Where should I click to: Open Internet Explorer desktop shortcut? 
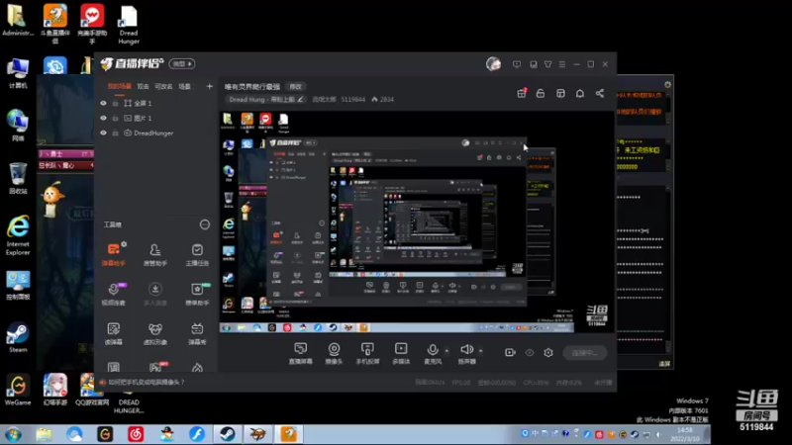18,235
